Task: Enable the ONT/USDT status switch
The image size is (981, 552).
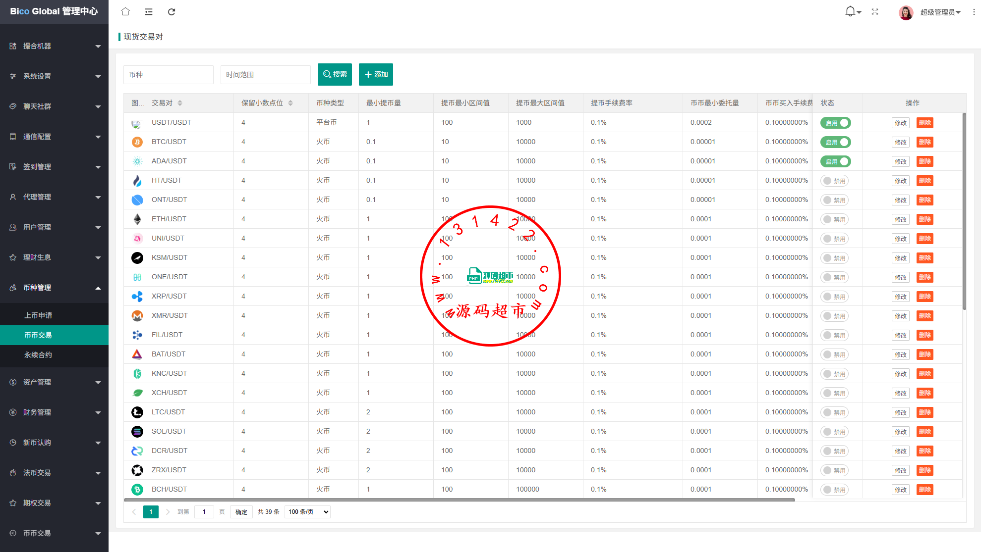Action: 834,200
